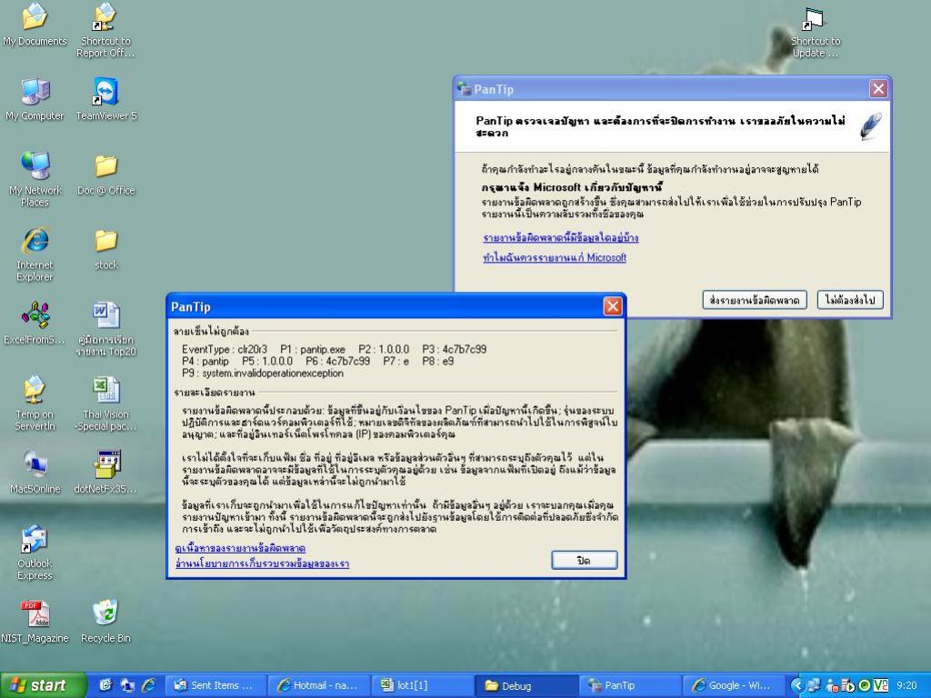Open My Documents desktop icon
Viewport: 931px width, 698px height.
click(x=35, y=24)
